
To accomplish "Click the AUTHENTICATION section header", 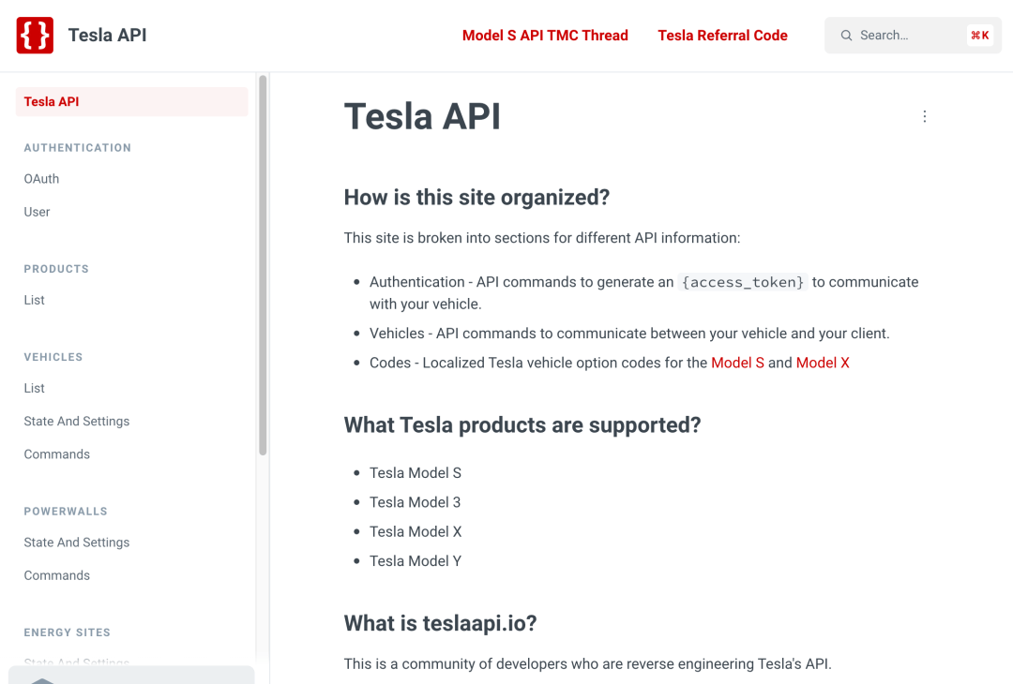I will [78, 148].
